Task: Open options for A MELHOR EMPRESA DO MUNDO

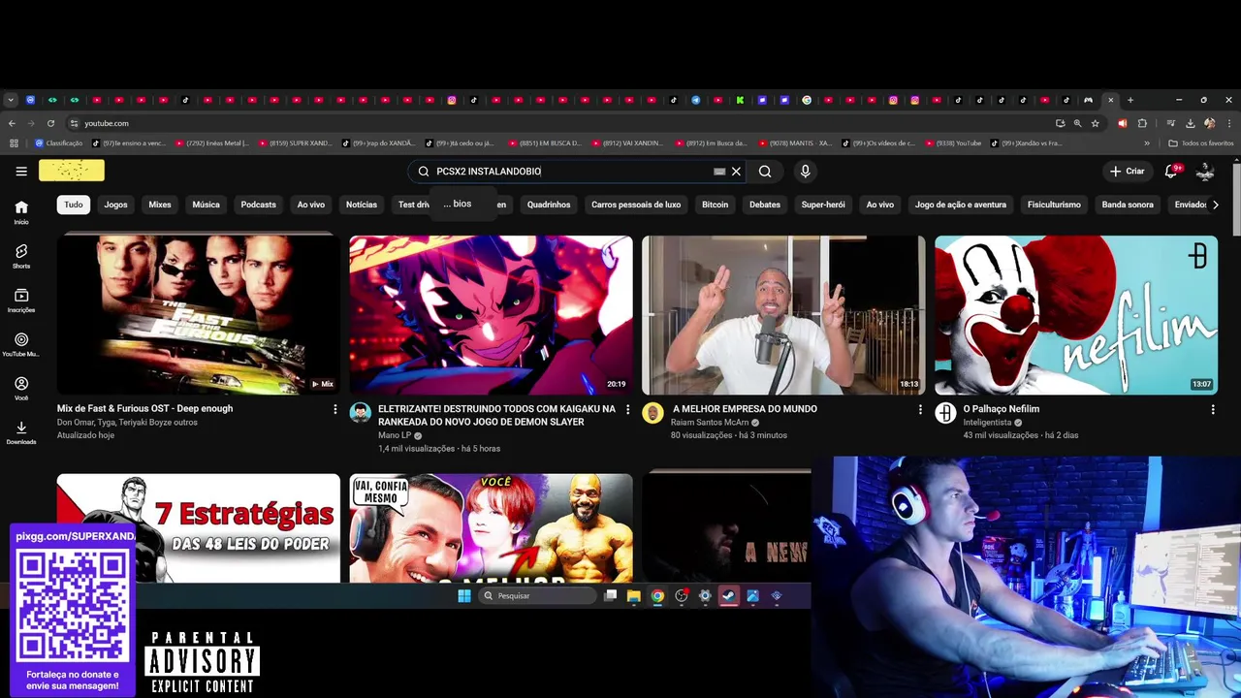Action: coord(920,410)
